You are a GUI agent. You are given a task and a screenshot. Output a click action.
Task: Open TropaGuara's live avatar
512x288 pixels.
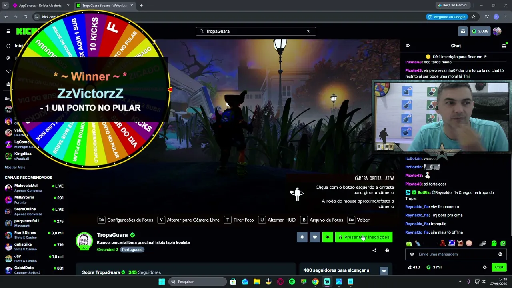pyautogui.click(x=84, y=241)
